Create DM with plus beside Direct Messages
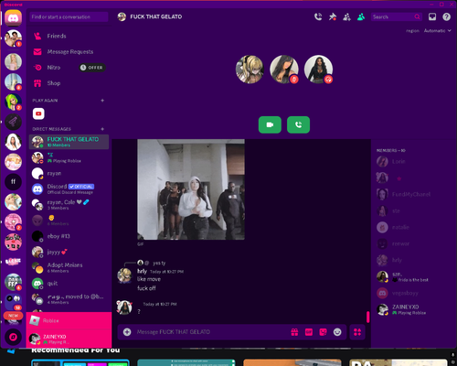 point(102,129)
